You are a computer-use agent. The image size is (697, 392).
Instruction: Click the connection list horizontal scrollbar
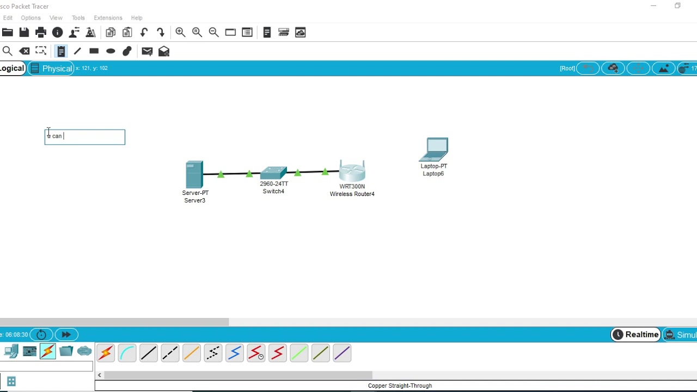tap(238, 375)
